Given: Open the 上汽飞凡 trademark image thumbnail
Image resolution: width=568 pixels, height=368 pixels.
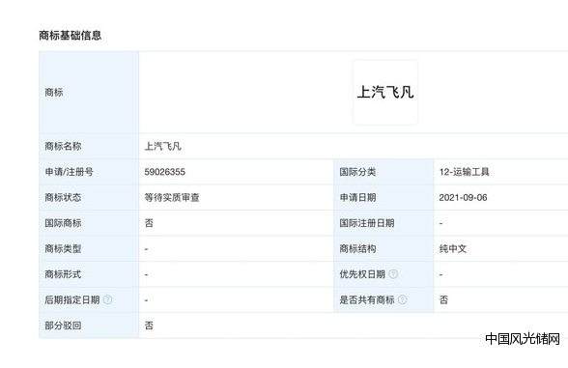Looking at the screenshot, I should pyautogui.click(x=385, y=92).
